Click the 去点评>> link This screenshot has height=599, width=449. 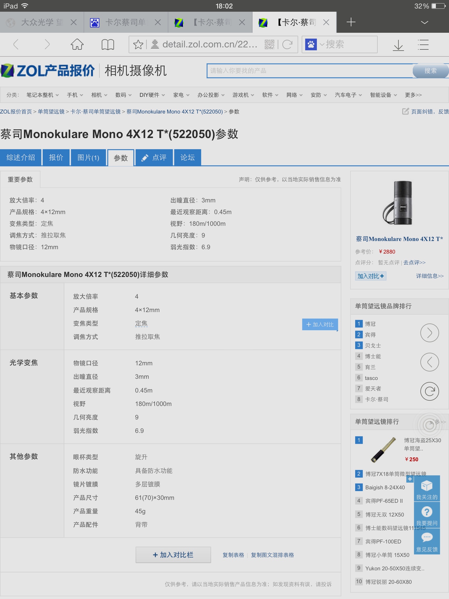coord(415,263)
